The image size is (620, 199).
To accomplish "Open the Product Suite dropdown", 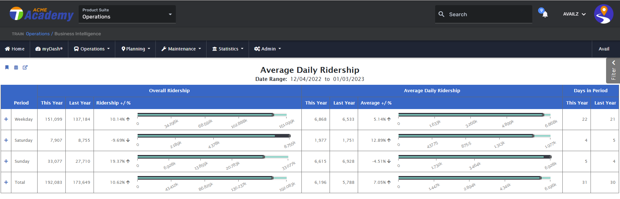I will pyautogui.click(x=127, y=14).
